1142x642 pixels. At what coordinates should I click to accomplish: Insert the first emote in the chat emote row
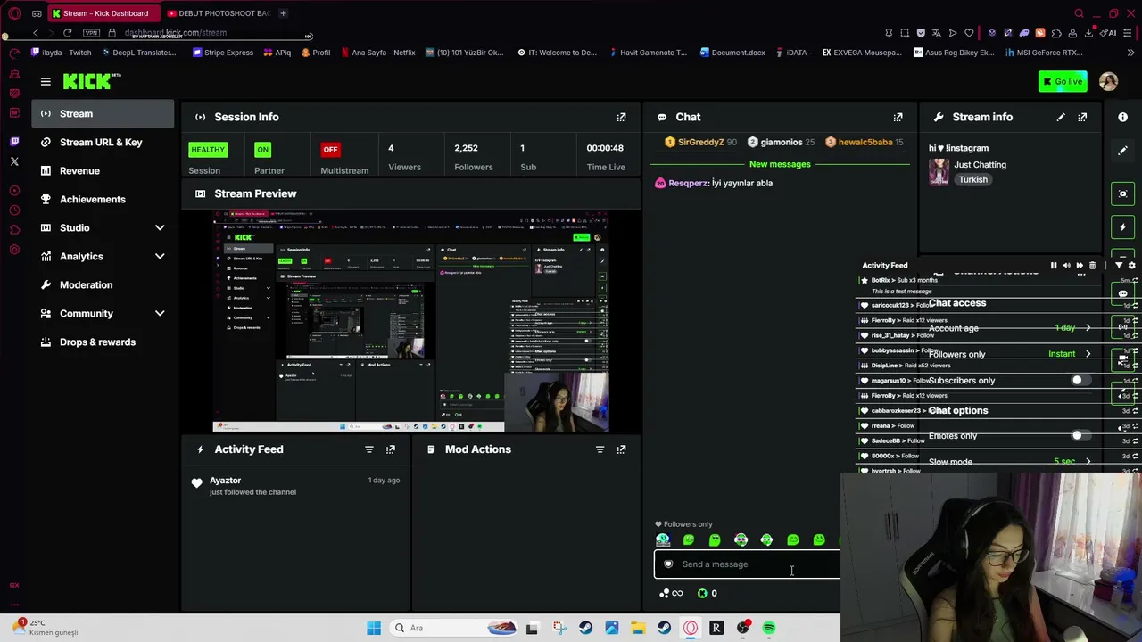tap(663, 540)
